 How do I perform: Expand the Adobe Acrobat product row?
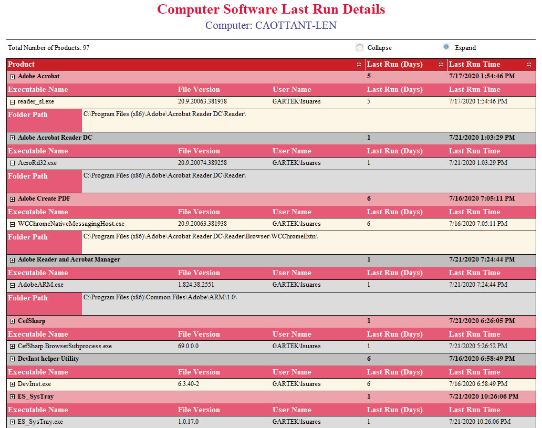click(12, 76)
